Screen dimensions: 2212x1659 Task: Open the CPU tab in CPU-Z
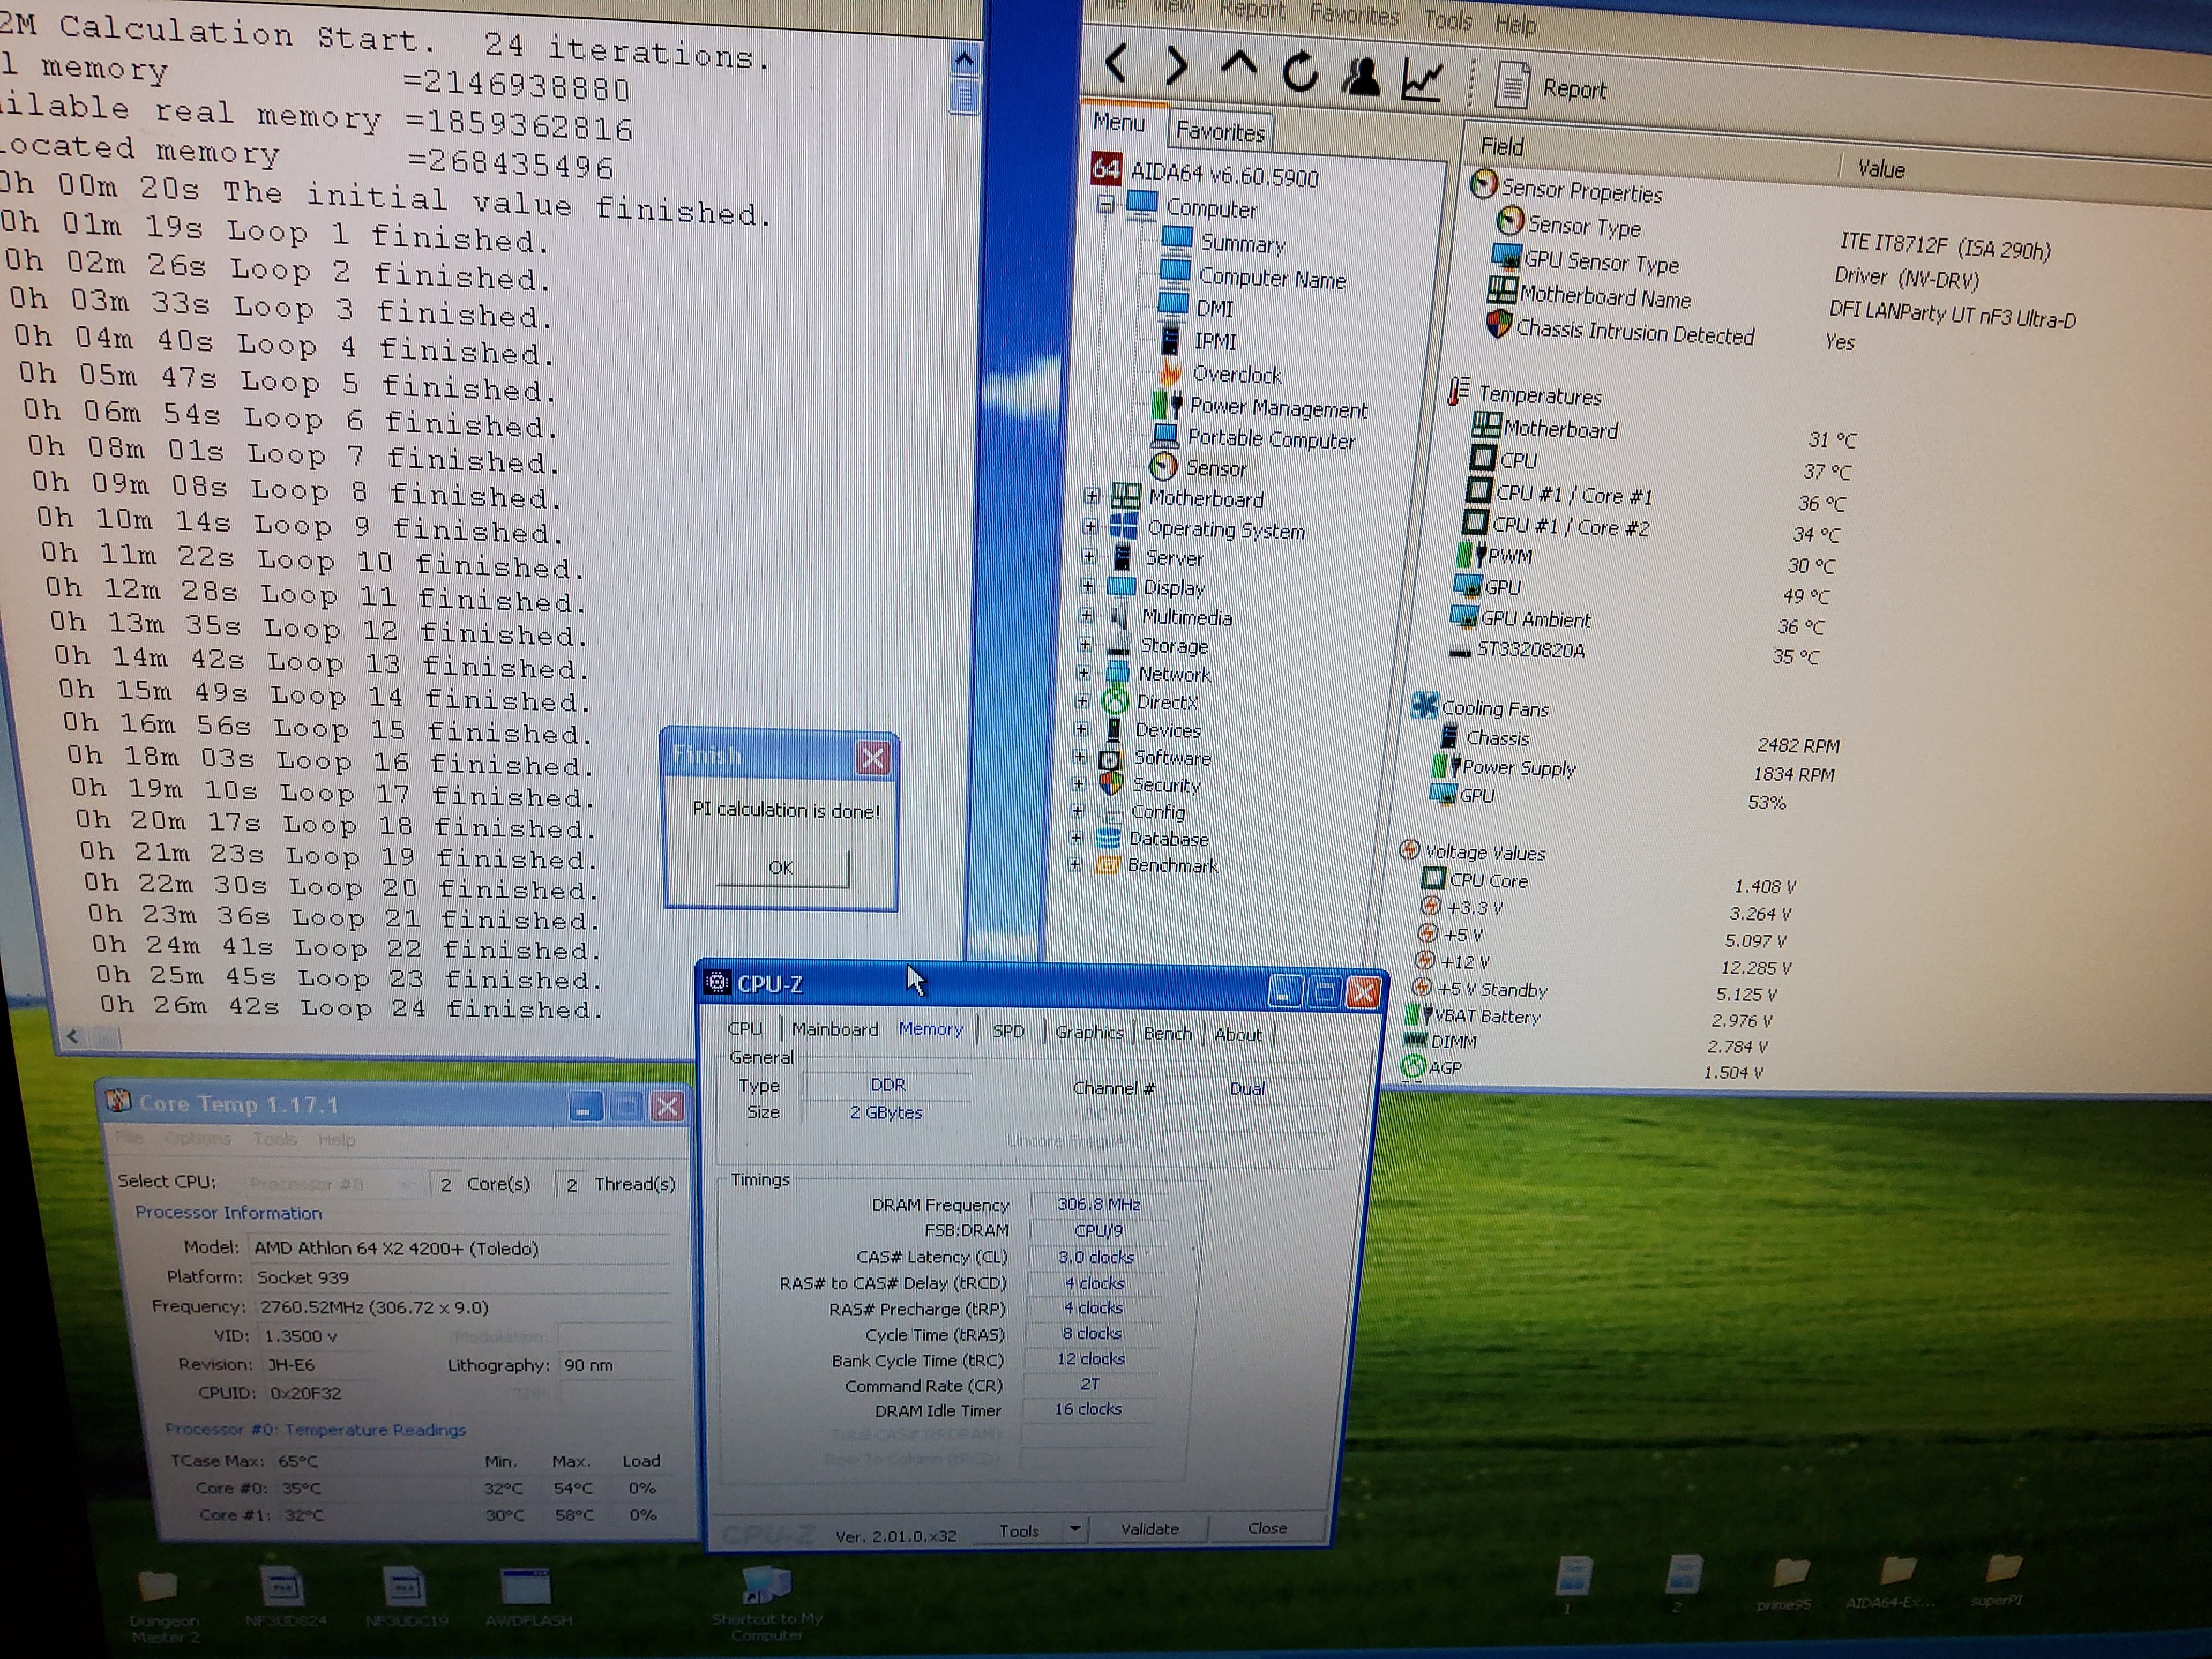[x=745, y=1028]
